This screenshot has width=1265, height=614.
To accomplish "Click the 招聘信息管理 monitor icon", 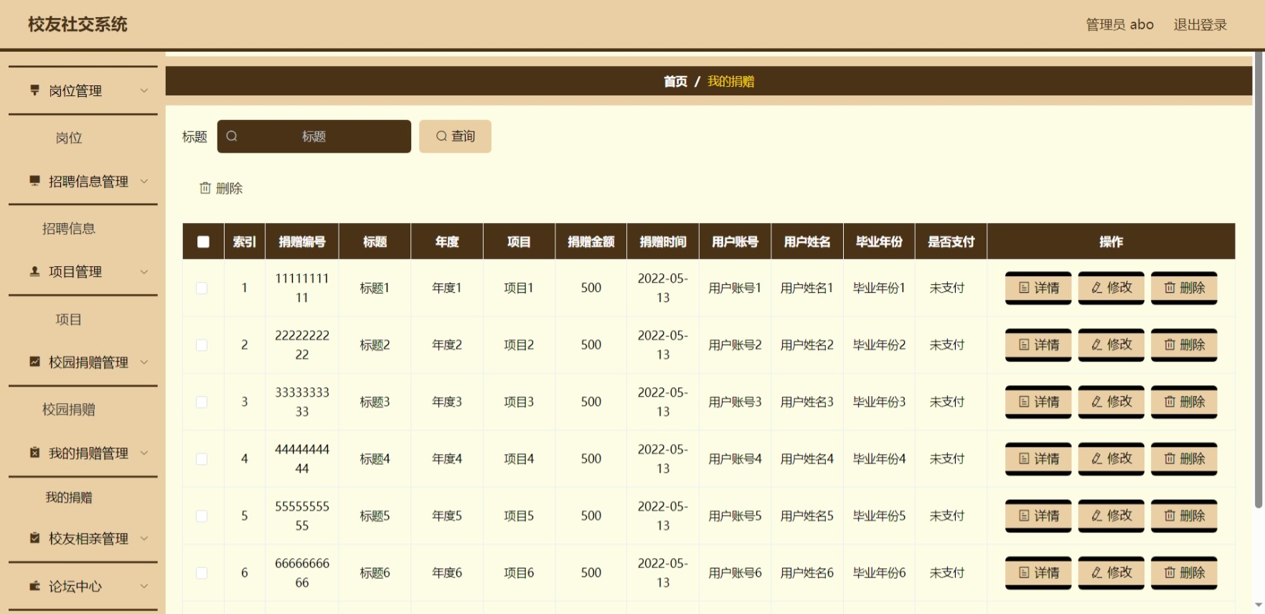I will pyautogui.click(x=34, y=181).
